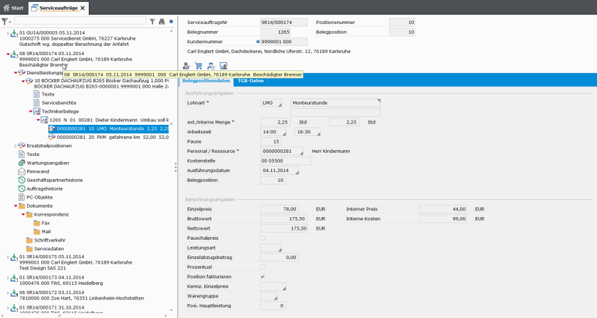This screenshot has width=597, height=318.
Task: Open Wartungsangaben gear icon entry
Action: (x=48, y=163)
